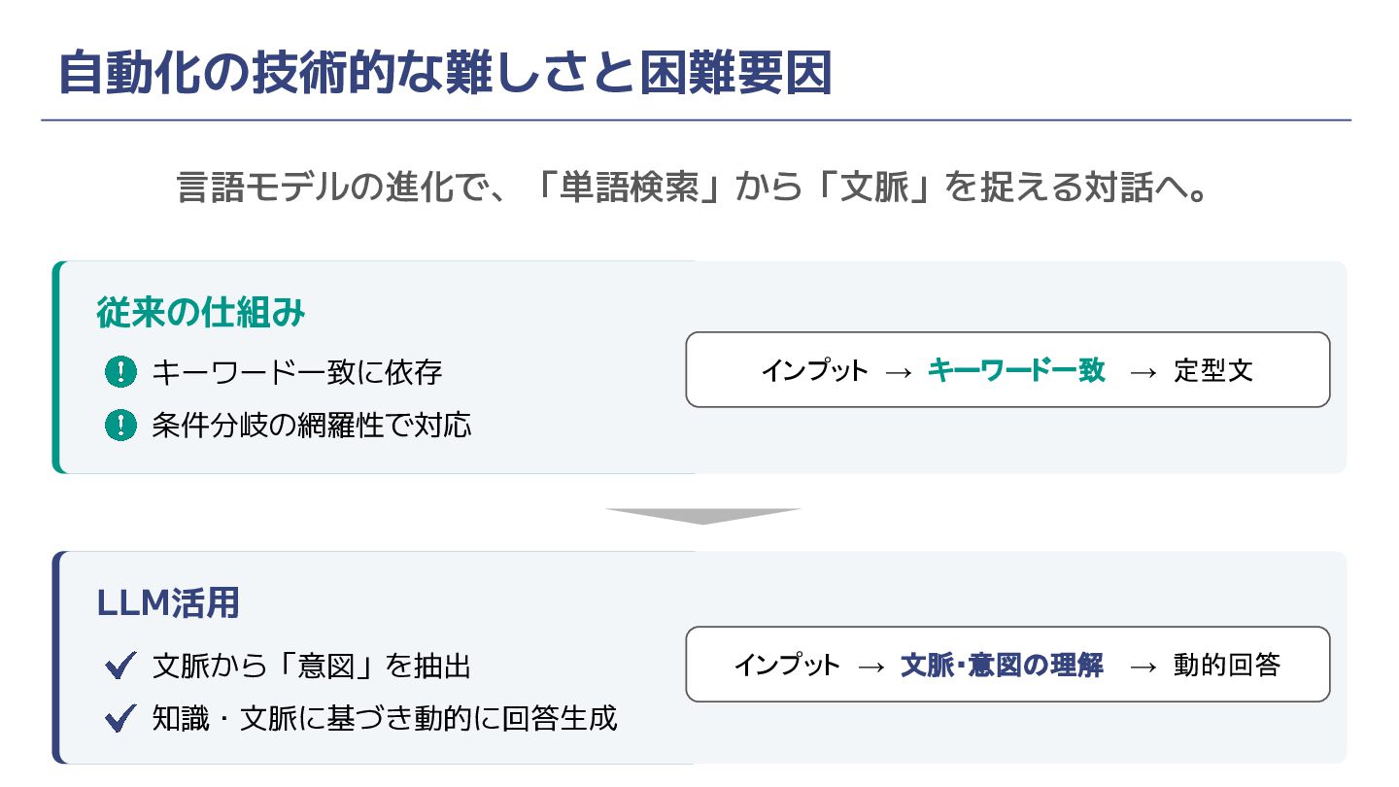Click the bullet text 条件分岐の網羅性で対応
Screen dimensions: 1399x787
tap(312, 425)
